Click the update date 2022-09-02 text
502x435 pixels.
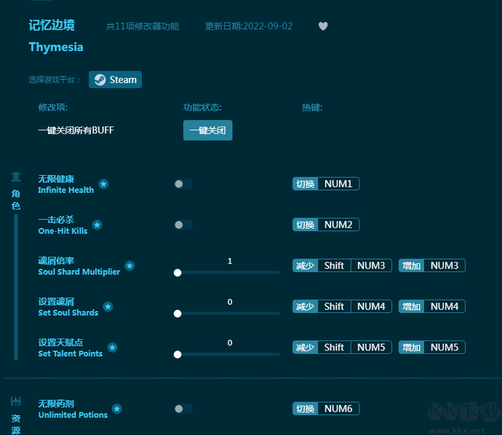[x=248, y=26]
